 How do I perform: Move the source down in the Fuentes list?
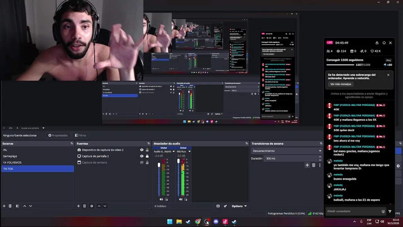click(x=105, y=206)
